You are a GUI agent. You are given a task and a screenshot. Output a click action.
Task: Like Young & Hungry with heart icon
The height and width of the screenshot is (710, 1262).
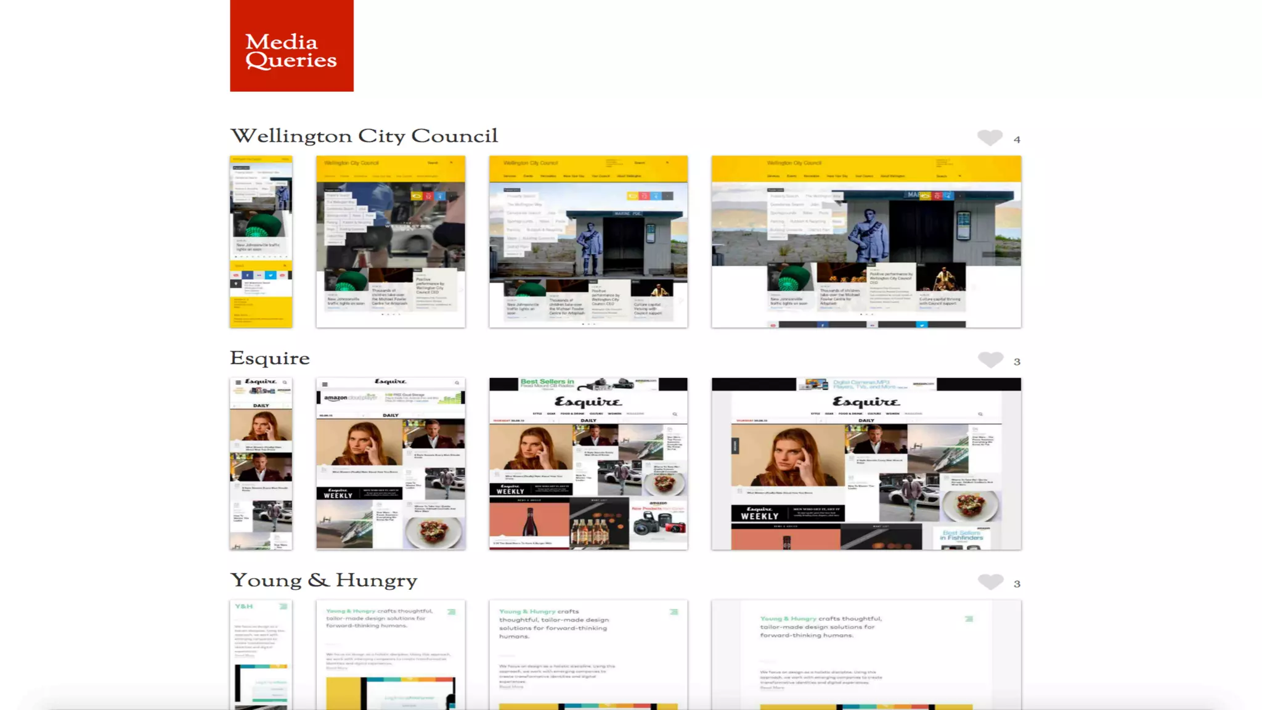click(x=990, y=581)
